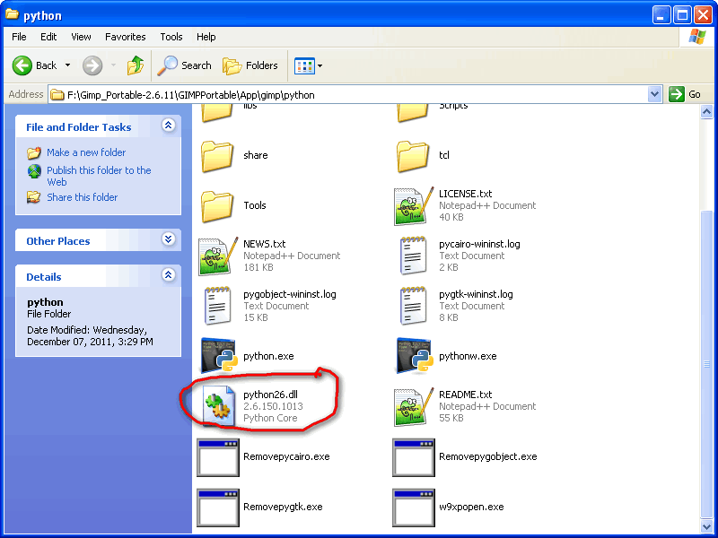Open the Tools menu
This screenshot has height=538, width=718.
[x=171, y=37]
